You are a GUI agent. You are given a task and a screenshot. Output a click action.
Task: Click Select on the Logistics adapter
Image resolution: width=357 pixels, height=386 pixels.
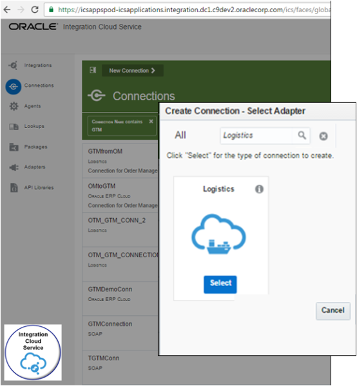[x=220, y=284]
